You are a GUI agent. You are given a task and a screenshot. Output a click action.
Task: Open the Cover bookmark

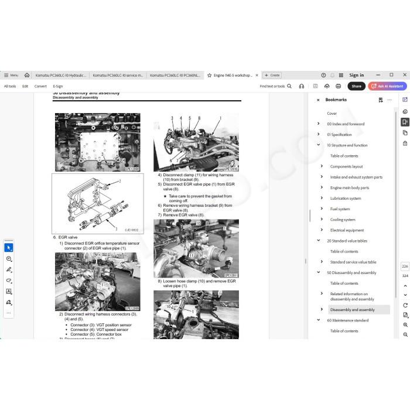(332, 113)
